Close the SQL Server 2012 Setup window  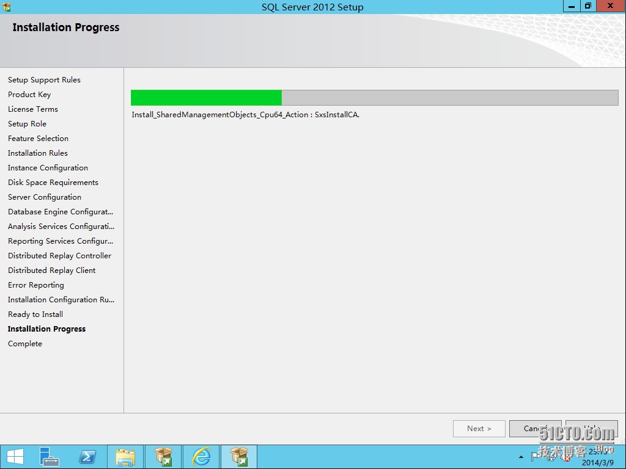pyautogui.click(x=611, y=6)
